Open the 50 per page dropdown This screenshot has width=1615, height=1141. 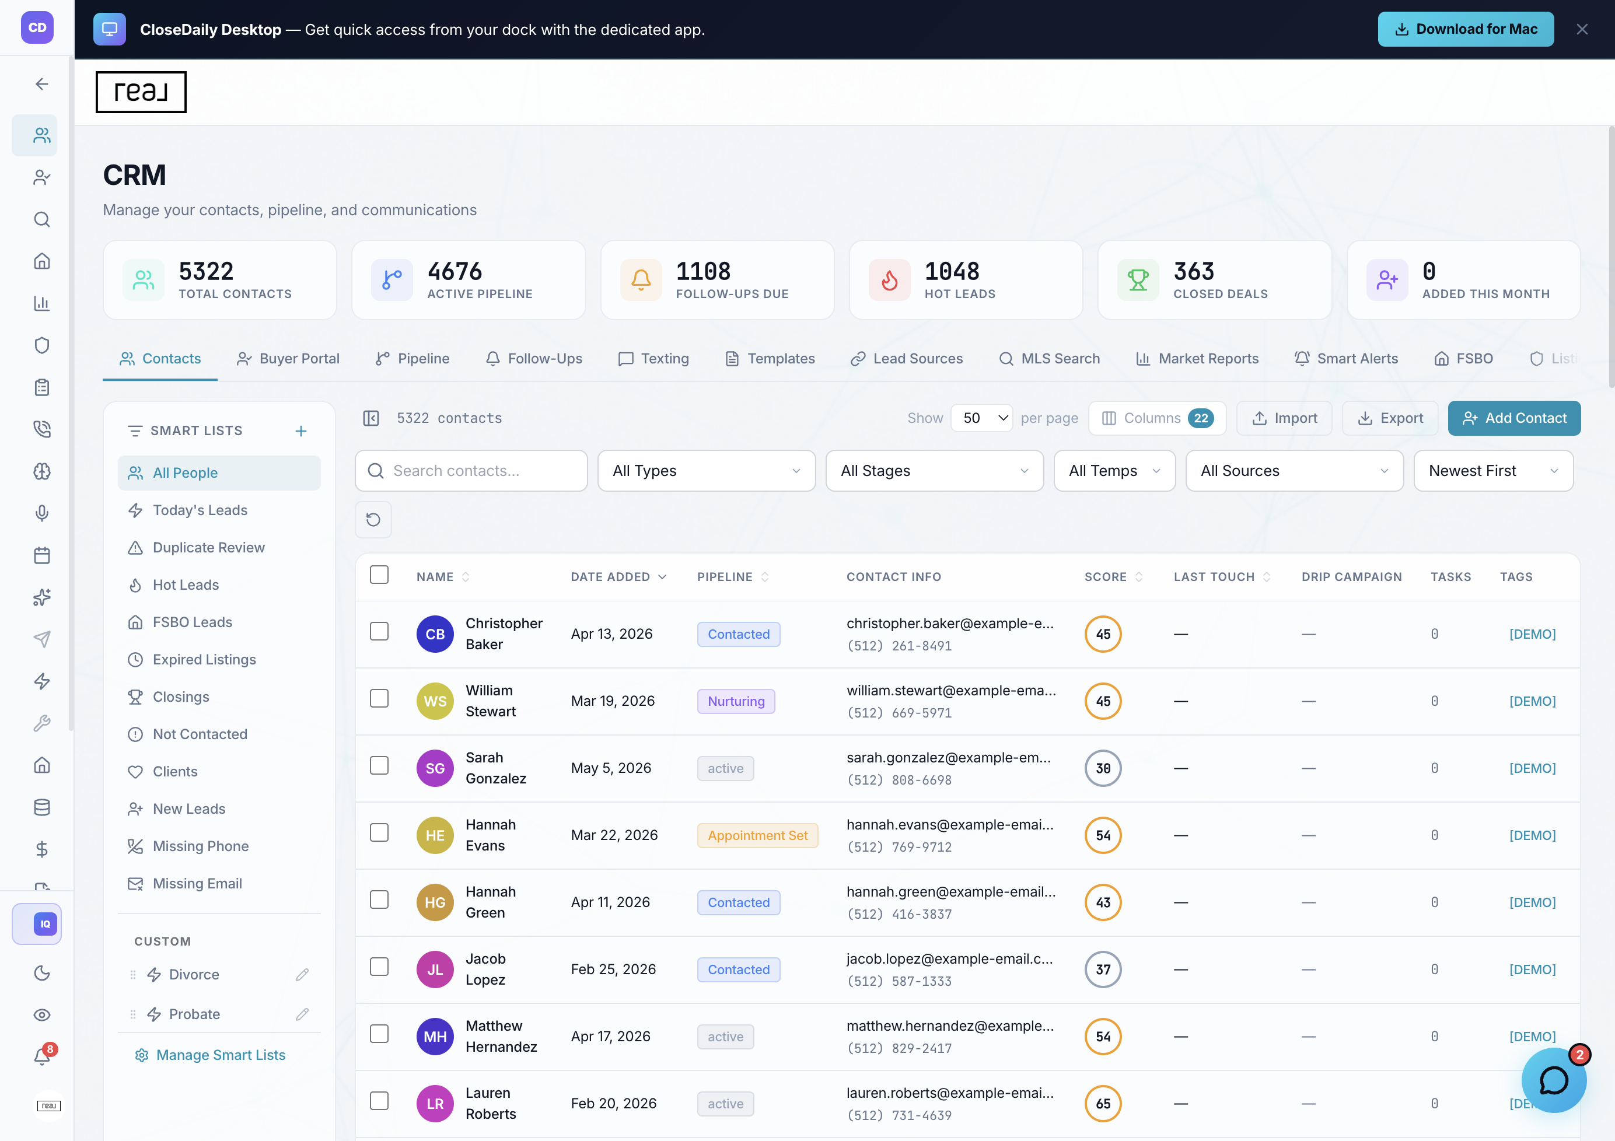point(982,419)
